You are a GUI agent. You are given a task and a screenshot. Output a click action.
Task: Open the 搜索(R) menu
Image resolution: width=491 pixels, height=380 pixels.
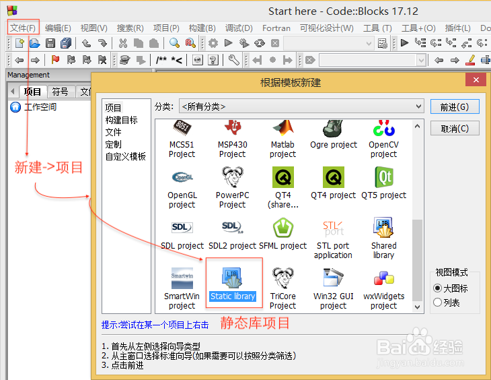(x=130, y=28)
